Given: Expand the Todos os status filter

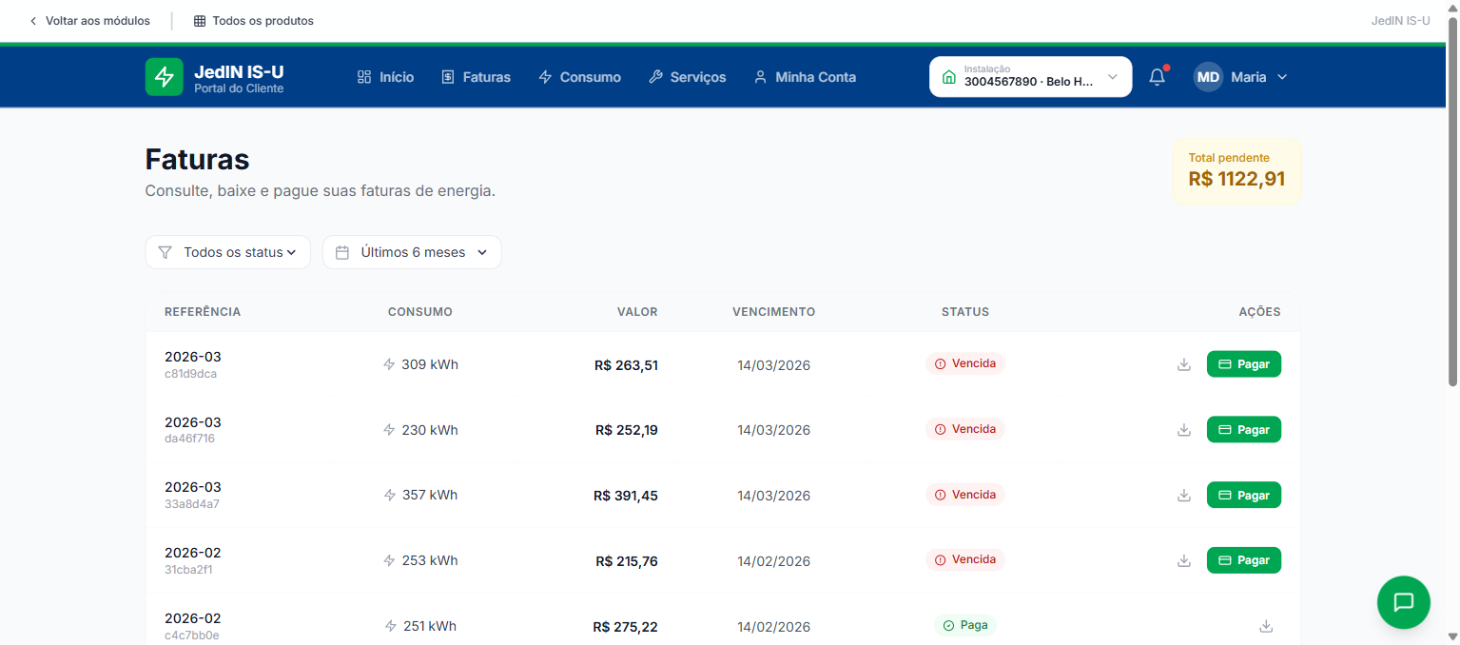Looking at the screenshot, I should pyautogui.click(x=228, y=252).
